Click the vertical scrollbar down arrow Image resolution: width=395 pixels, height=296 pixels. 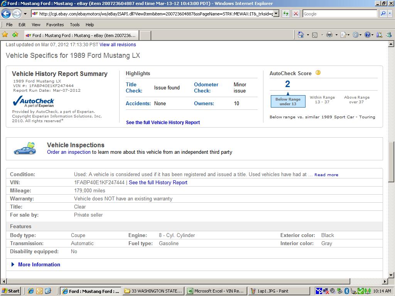pyautogui.click(x=391, y=275)
